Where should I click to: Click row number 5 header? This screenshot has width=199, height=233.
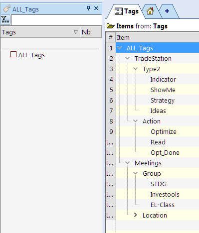(111, 90)
